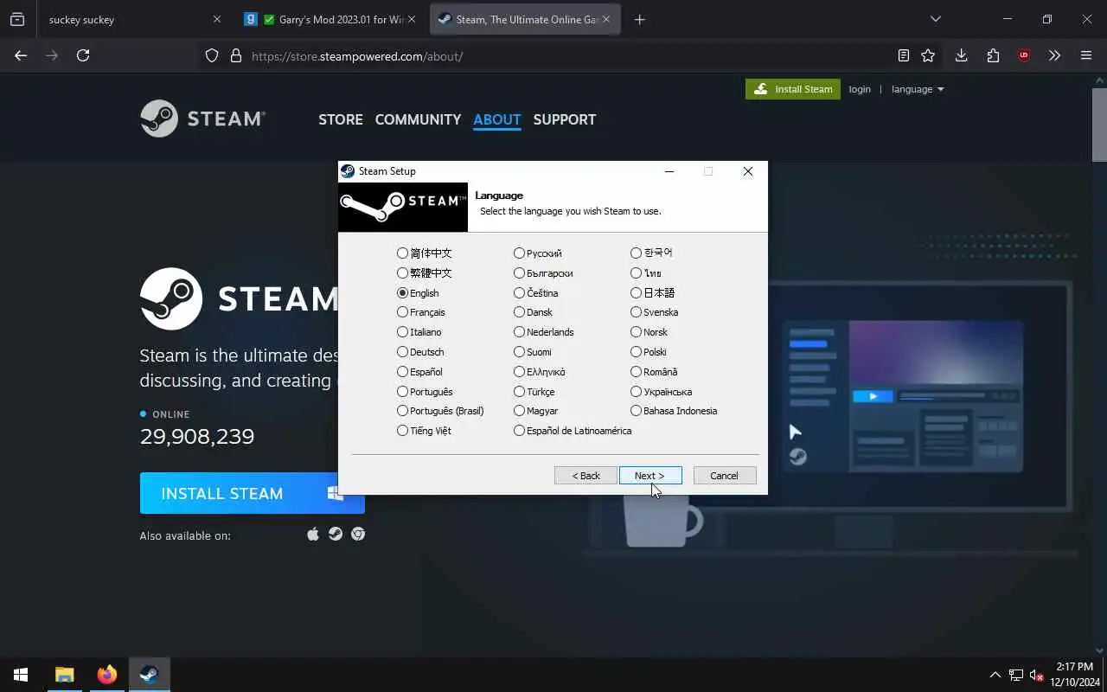
Task: Click the large INSTALL STEAM button
Action: click(252, 493)
